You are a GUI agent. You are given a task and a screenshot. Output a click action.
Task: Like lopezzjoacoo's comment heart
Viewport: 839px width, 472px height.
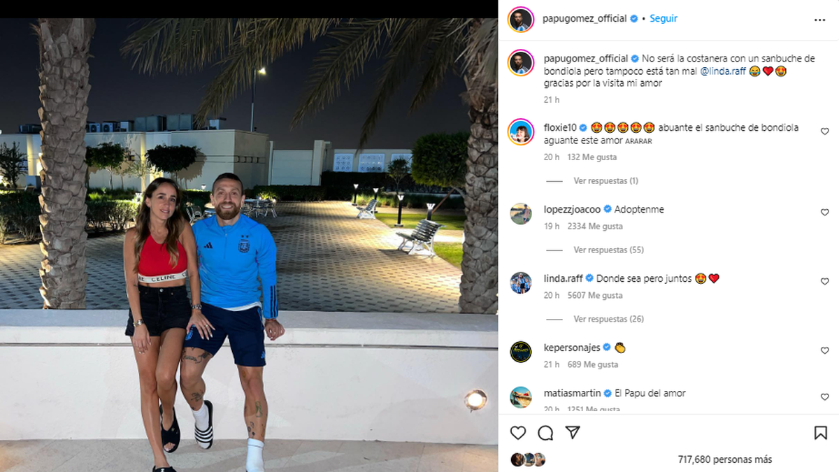(825, 213)
